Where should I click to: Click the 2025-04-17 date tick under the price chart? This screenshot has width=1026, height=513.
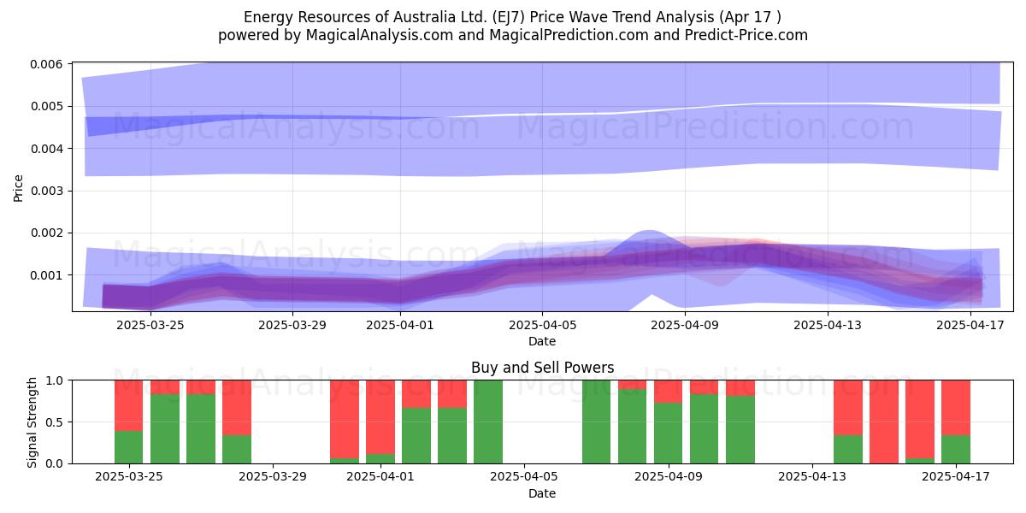pos(970,325)
